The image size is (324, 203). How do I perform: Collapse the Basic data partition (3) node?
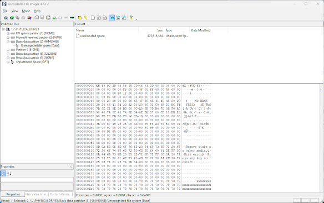point(8,41)
